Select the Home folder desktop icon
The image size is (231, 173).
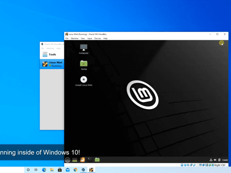click(84, 65)
